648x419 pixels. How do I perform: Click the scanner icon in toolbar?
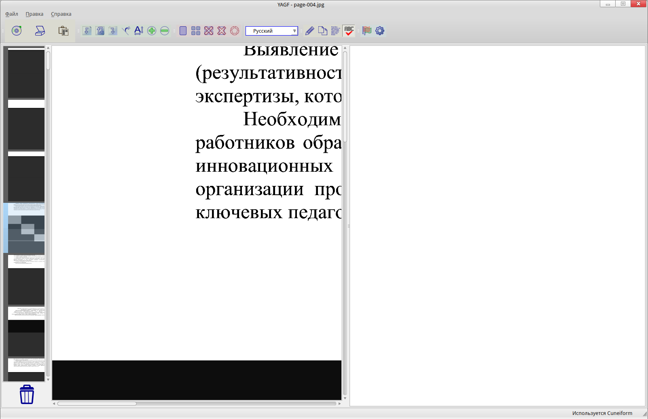click(40, 31)
